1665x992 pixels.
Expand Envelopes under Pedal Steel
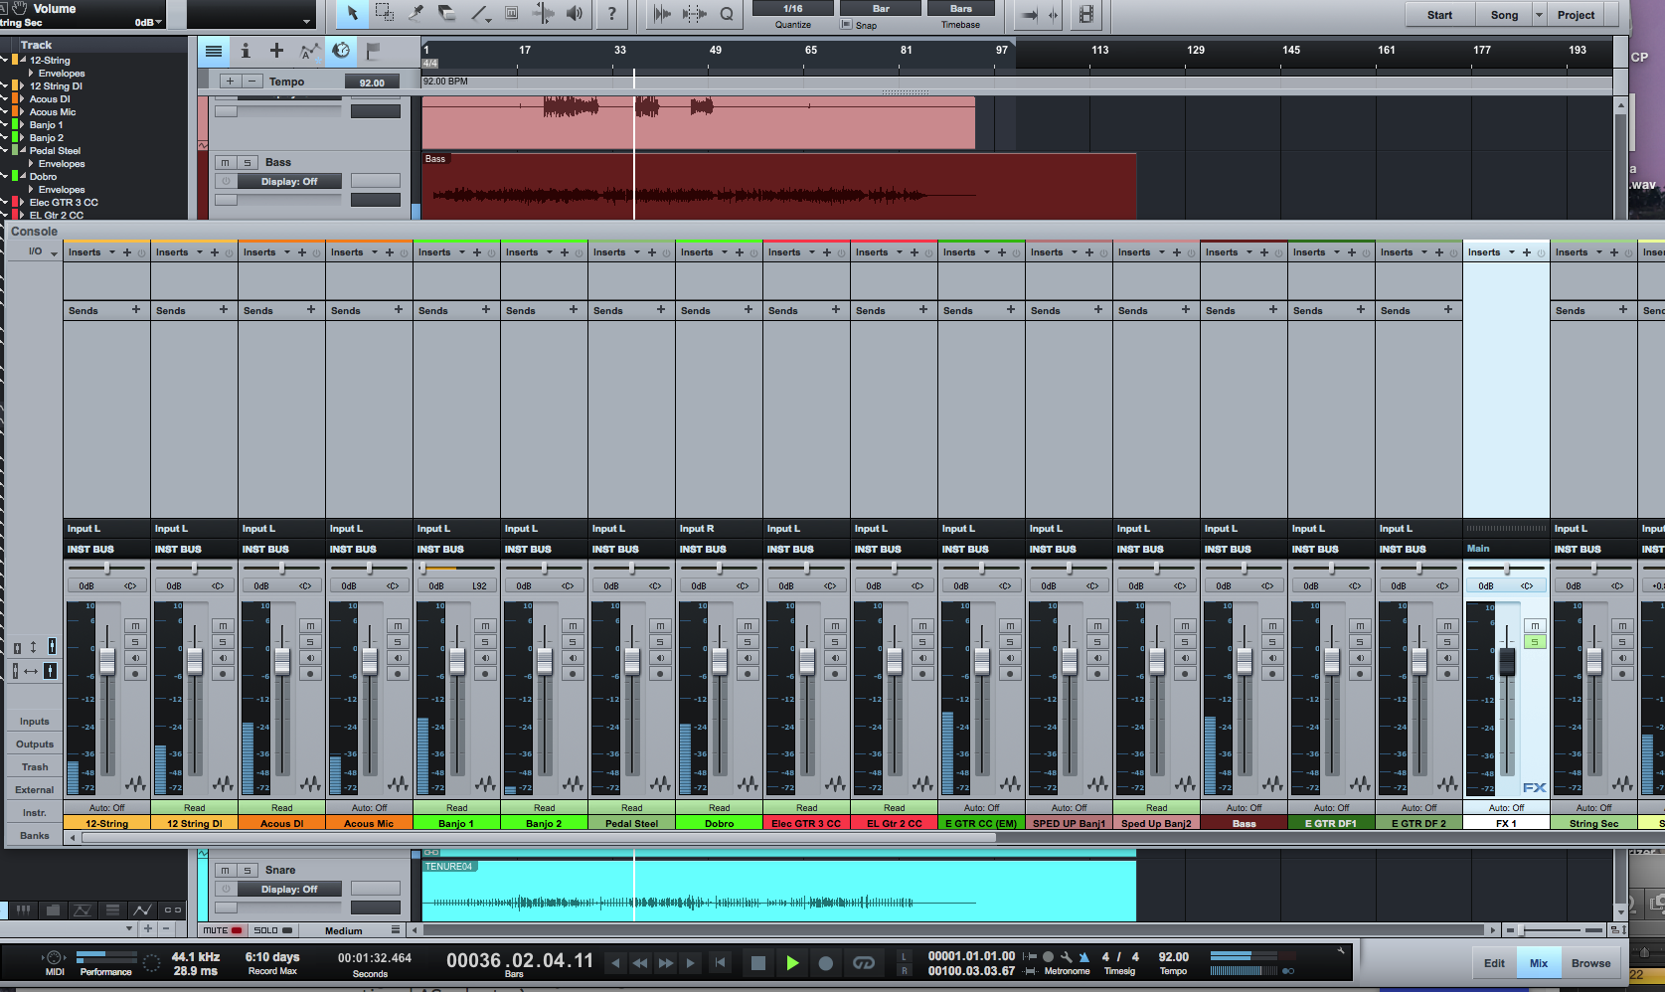(x=32, y=164)
